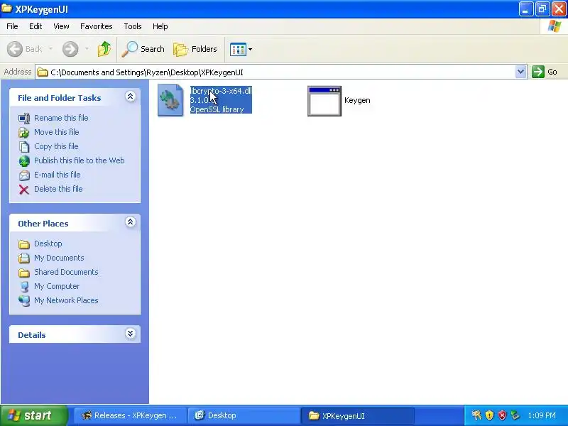Select the libcrypto-3-x64.dll file icon
Viewport: 568px width, 426px height.
[x=170, y=100]
